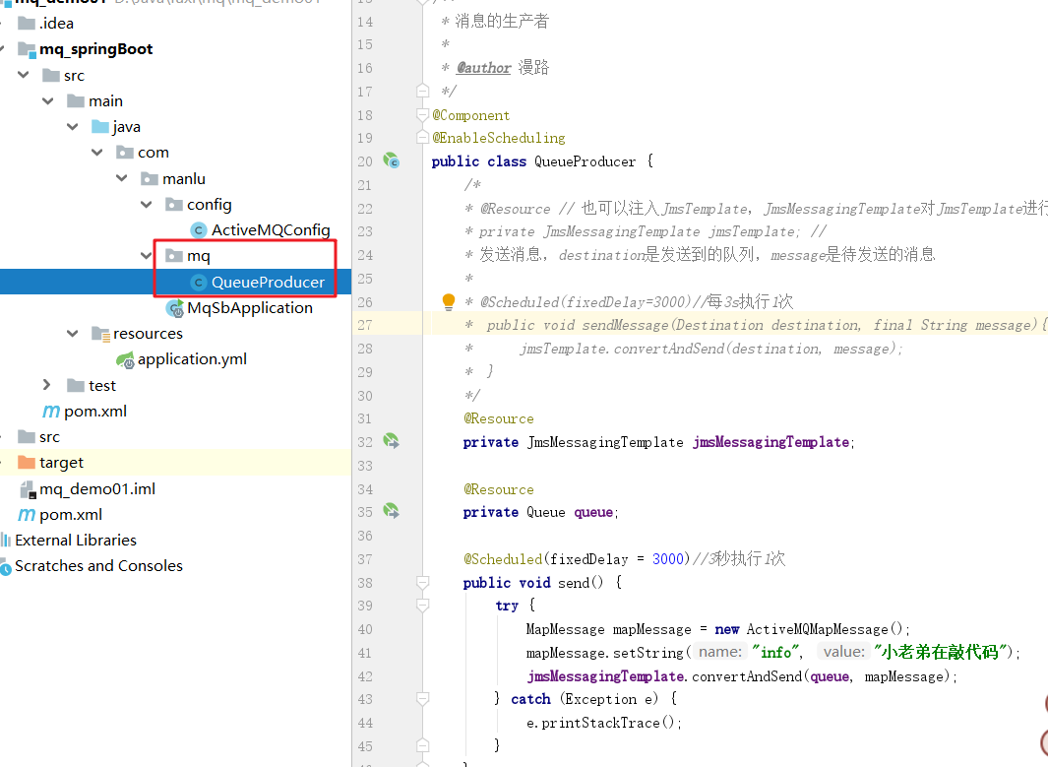The height and width of the screenshot is (767, 1048).
Task: Click the QueueProducer class icon in tree
Action: click(x=199, y=283)
